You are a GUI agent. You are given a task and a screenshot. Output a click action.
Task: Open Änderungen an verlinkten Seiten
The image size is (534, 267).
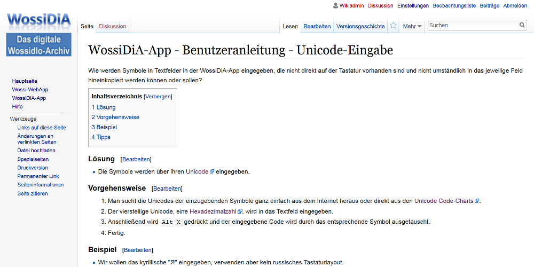pos(37,139)
